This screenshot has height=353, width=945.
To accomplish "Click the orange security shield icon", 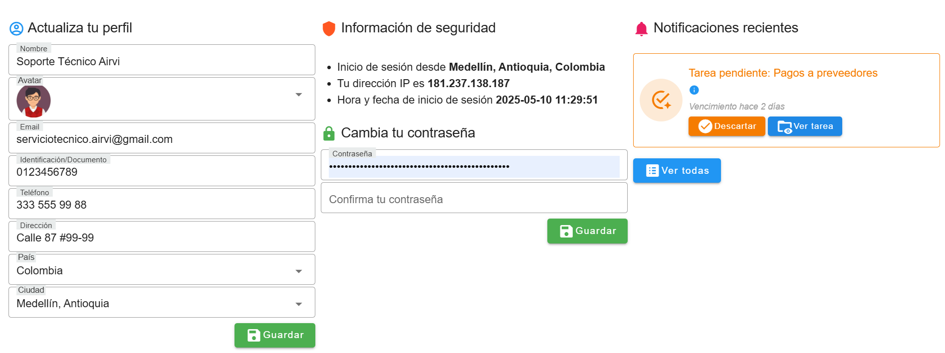I will point(329,29).
